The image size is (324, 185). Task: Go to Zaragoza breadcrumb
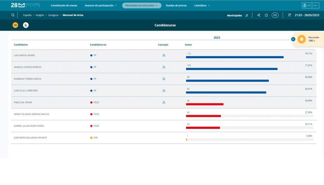pos(53,15)
